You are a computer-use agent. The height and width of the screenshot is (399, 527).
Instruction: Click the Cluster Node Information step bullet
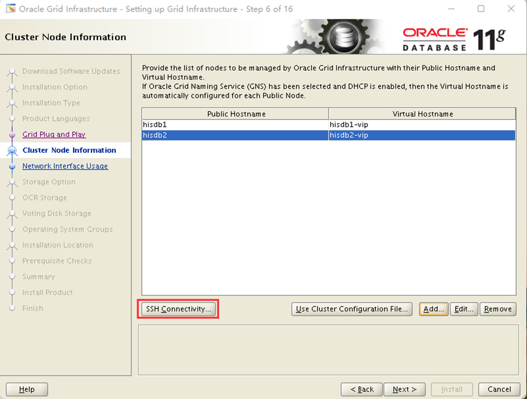tap(12, 150)
